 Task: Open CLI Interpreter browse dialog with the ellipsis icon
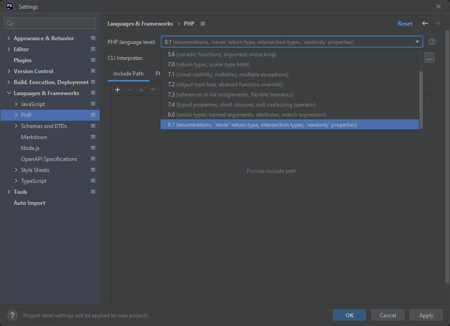(x=429, y=58)
